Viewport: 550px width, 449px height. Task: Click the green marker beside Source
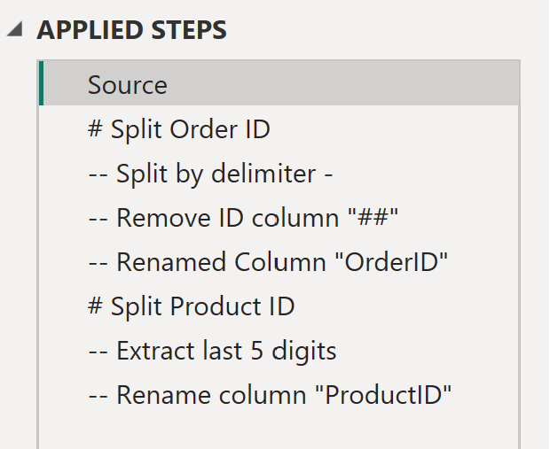[x=42, y=85]
